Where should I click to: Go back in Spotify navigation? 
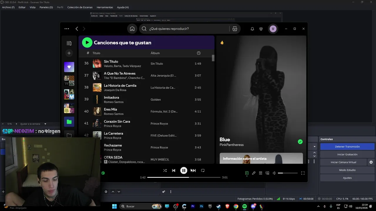(77, 29)
